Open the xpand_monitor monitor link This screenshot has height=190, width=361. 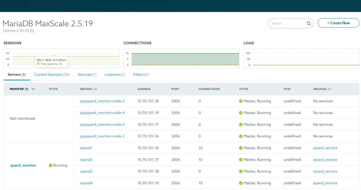click(23, 165)
